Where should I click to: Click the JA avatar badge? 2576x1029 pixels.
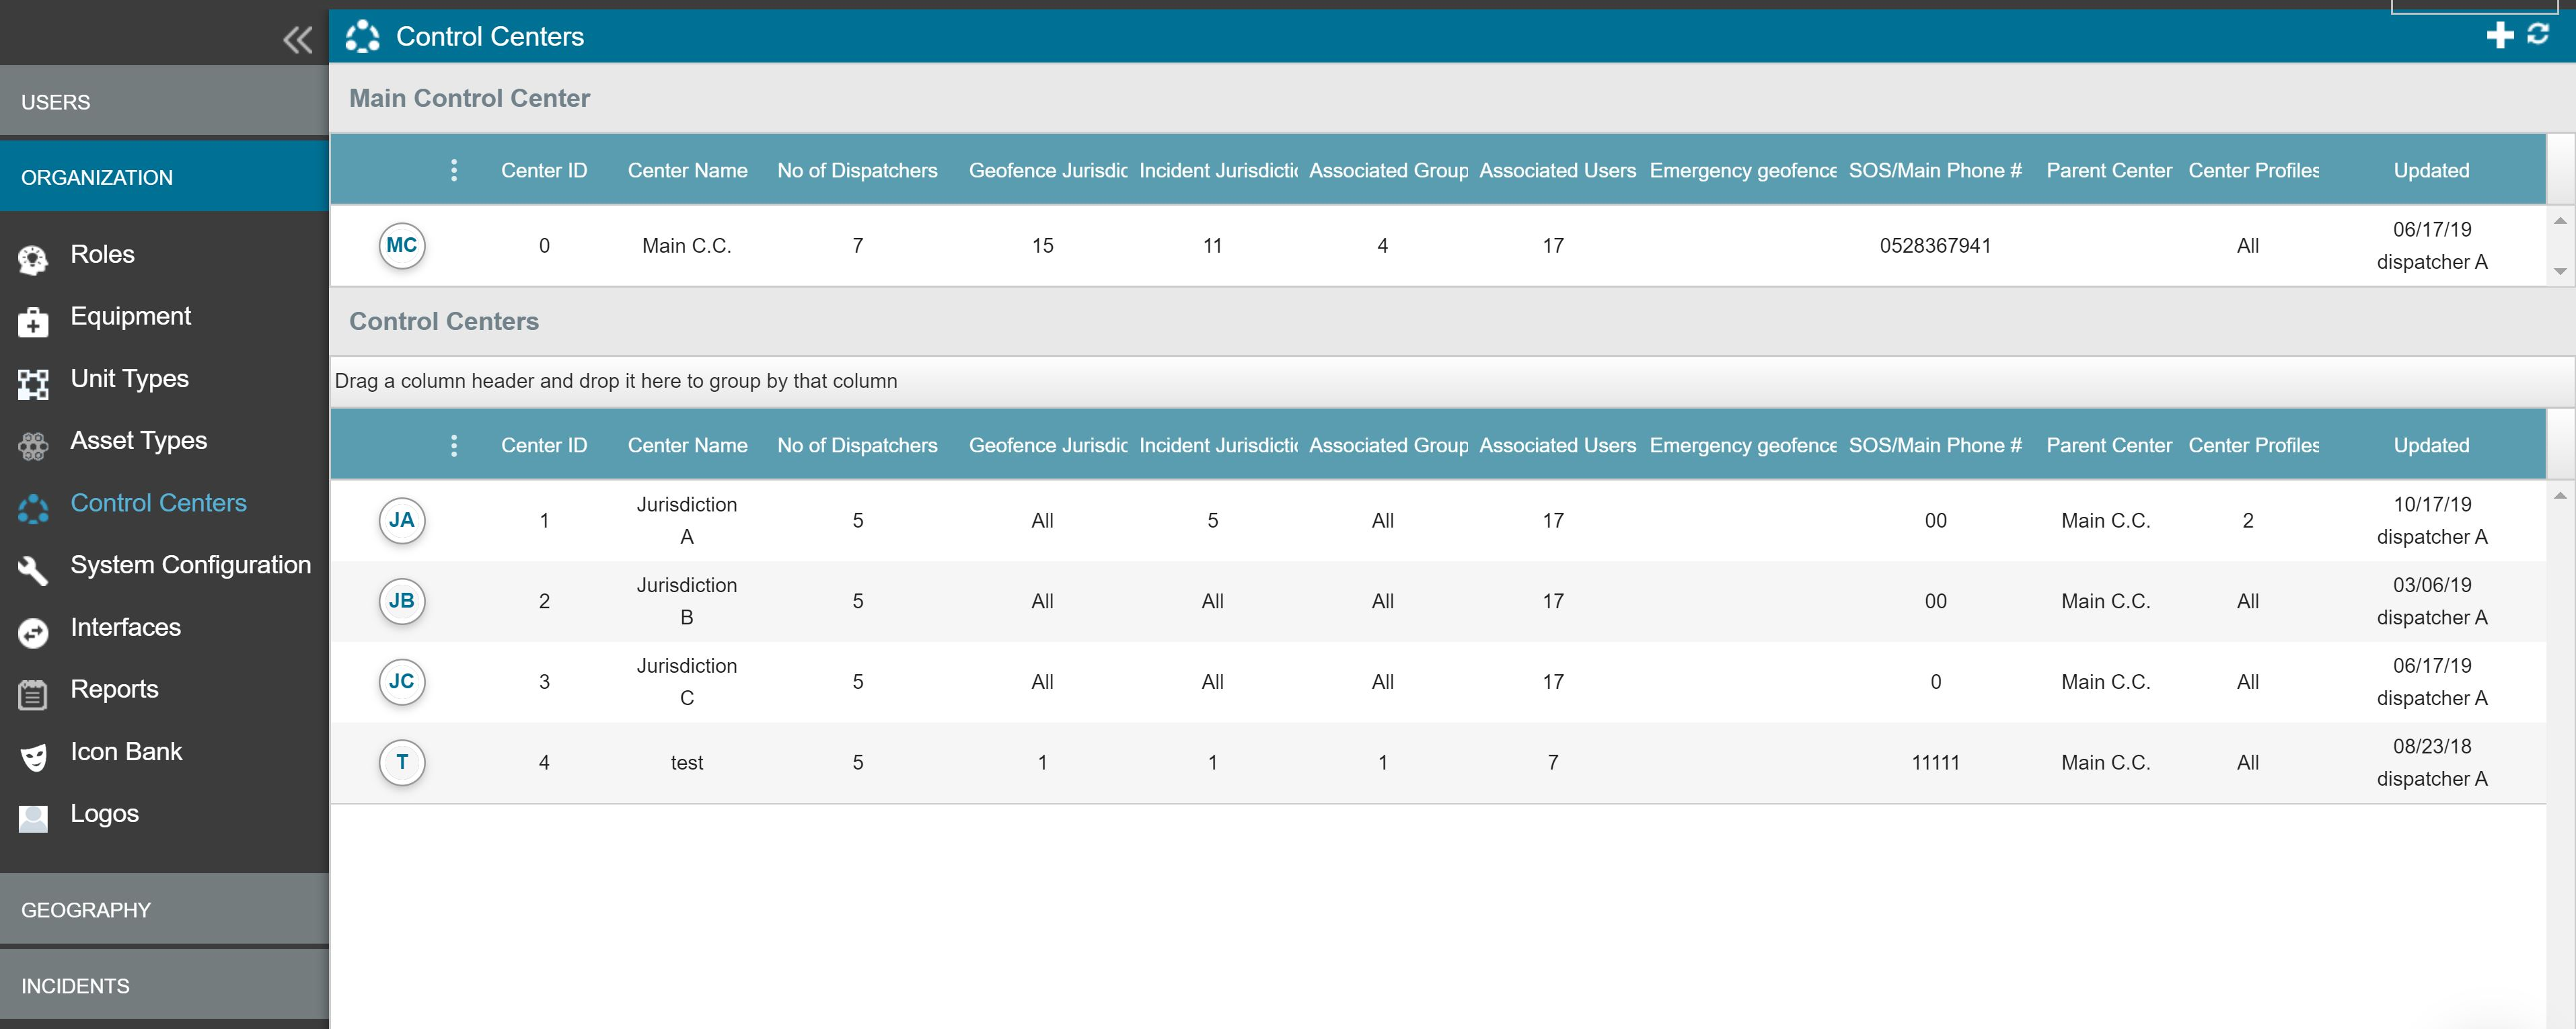pyautogui.click(x=402, y=520)
